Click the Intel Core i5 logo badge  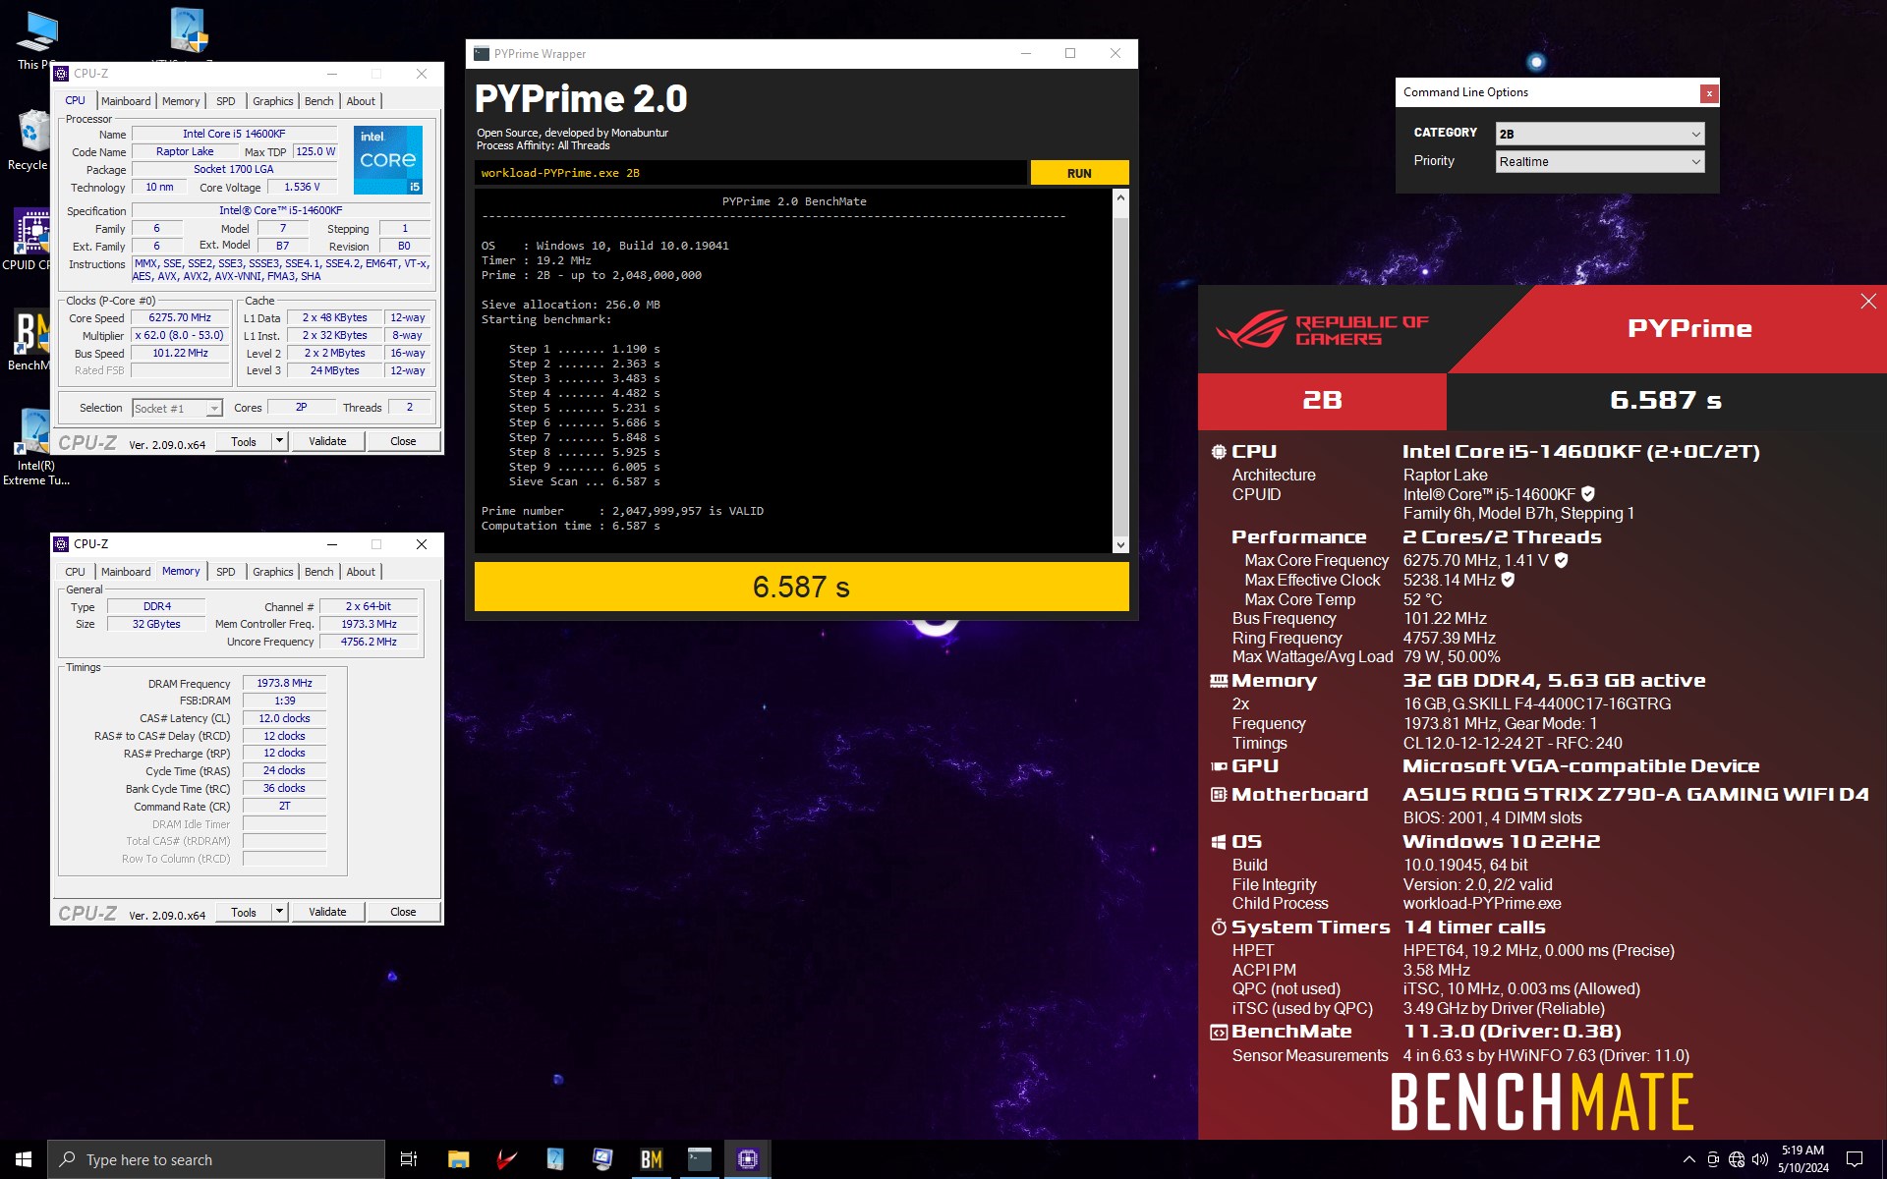(388, 159)
